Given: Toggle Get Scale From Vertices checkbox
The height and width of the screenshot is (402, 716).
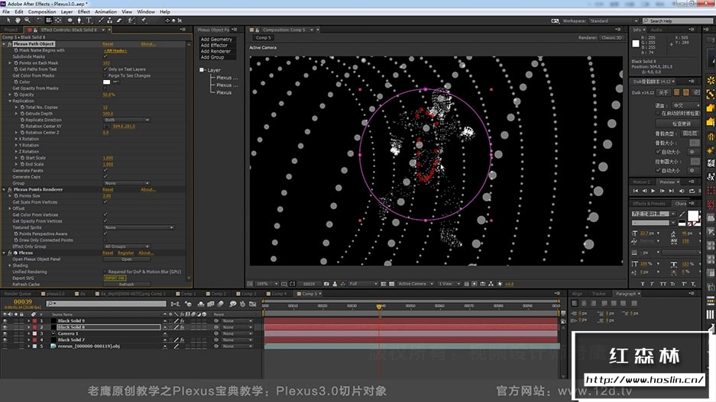Looking at the screenshot, I should (105, 202).
